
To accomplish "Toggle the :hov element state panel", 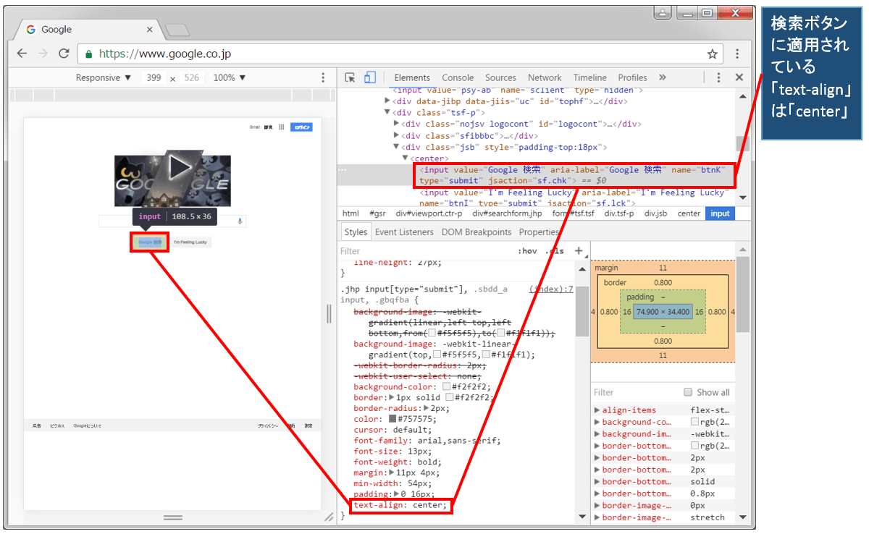I will pos(528,250).
